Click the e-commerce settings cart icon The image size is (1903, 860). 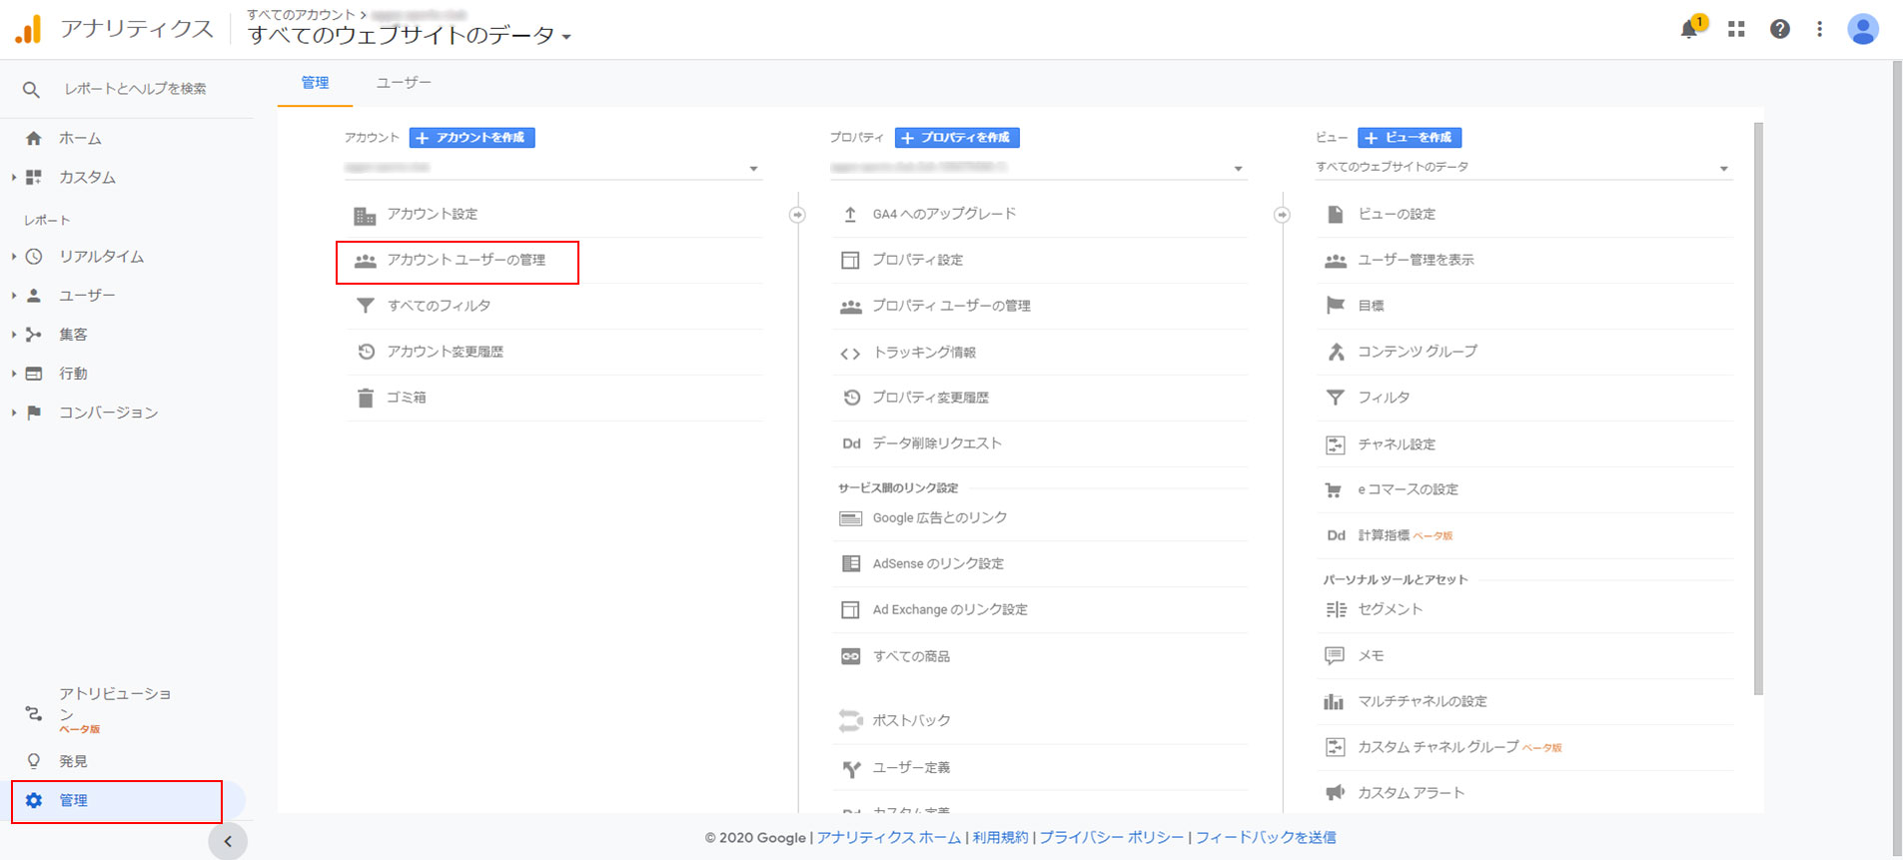(x=1334, y=489)
